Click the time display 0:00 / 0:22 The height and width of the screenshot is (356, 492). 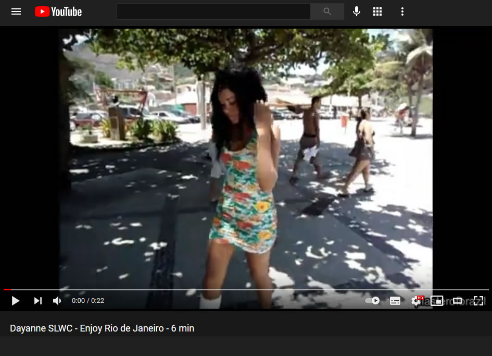tap(88, 301)
